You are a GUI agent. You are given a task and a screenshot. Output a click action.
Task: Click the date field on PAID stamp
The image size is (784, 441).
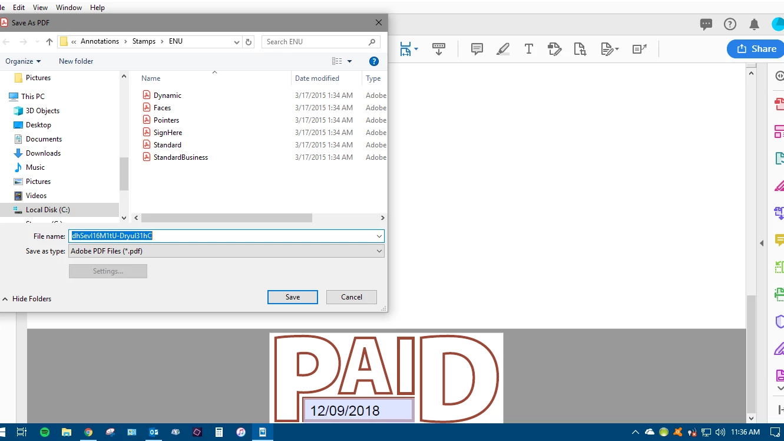pos(358,410)
